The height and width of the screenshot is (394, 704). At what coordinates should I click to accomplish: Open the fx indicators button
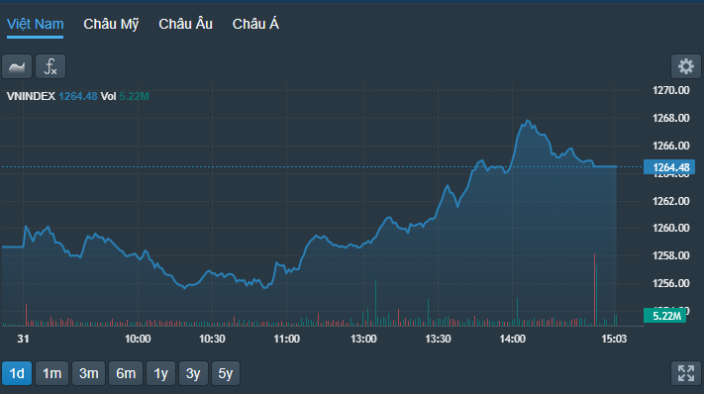point(50,67)
